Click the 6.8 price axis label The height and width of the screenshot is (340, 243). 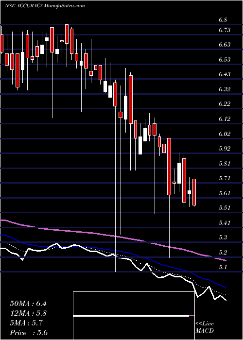click(x=223, y=20)
